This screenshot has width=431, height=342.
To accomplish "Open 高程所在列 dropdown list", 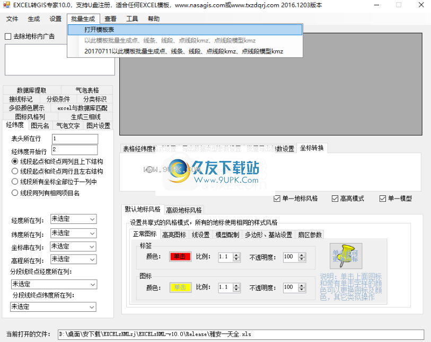I will coord(73,259).
